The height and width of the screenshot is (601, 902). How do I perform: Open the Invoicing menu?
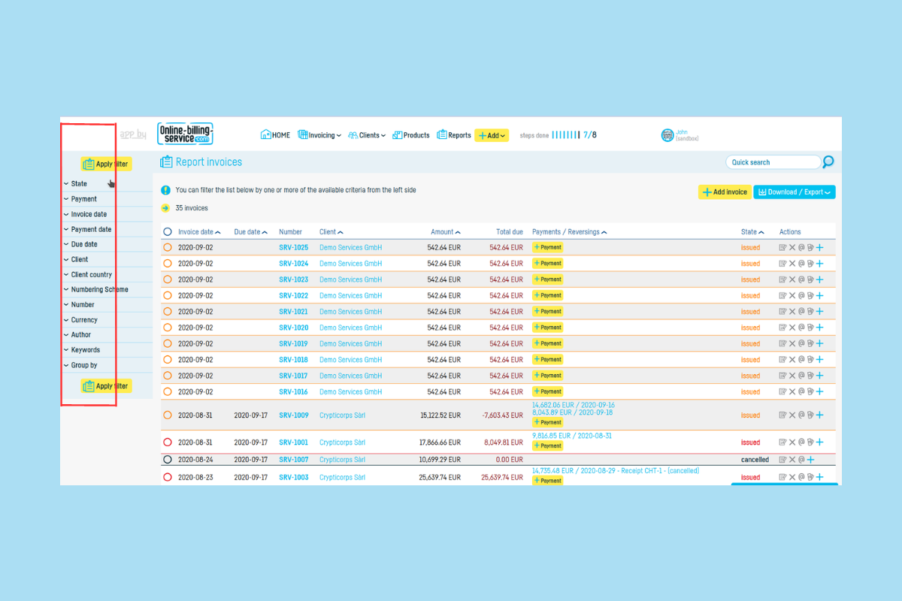pyautogui.click(x=319, y=135)
